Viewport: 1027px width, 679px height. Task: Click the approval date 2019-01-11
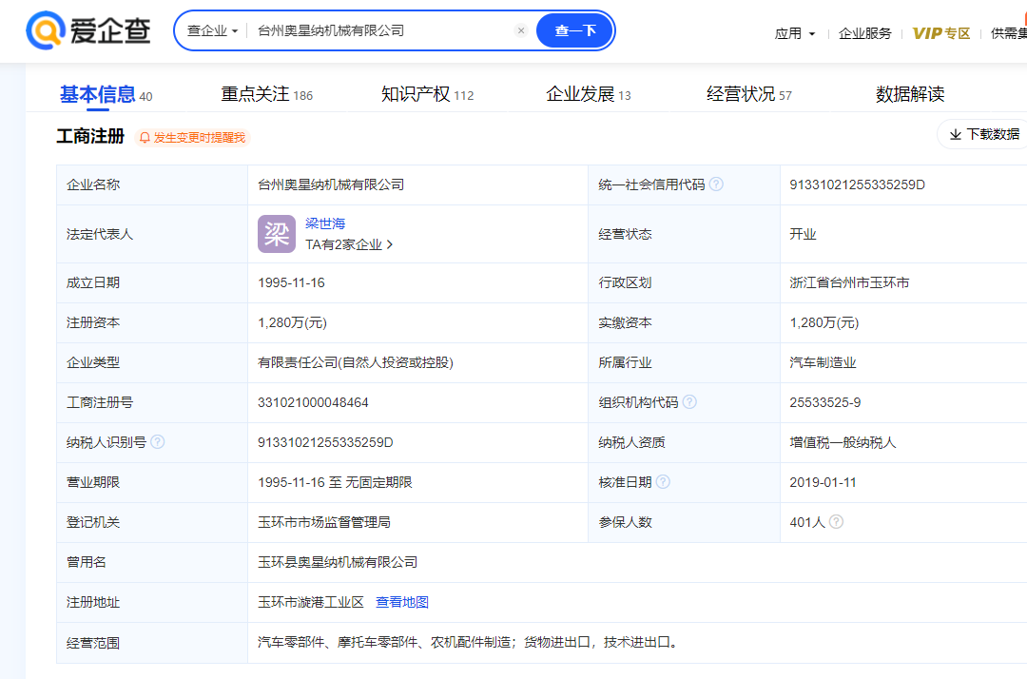pyautogui.click(x=823, y=482)
